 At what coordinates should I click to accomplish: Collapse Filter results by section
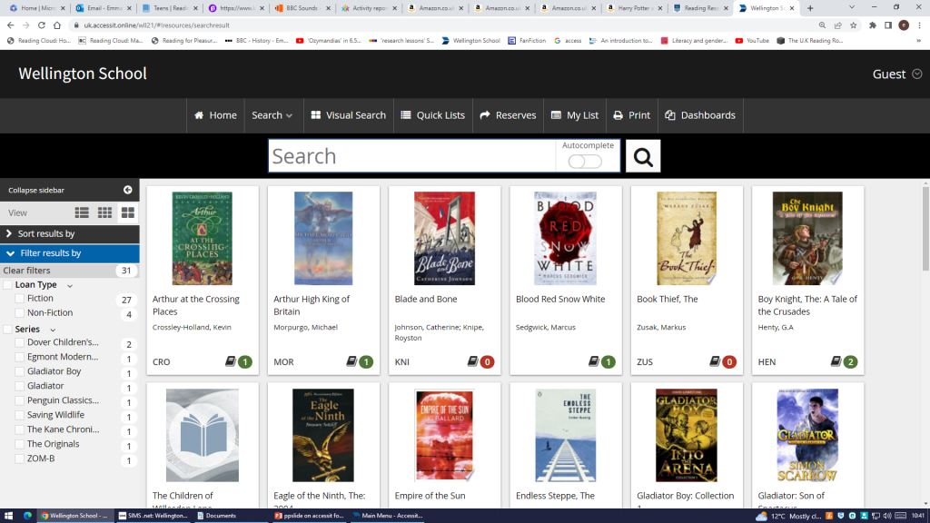click(69, 253)
